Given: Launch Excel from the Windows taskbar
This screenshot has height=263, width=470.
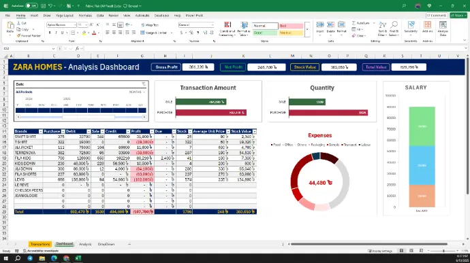Looking at the screenshot, I should [x=78, y=258].
